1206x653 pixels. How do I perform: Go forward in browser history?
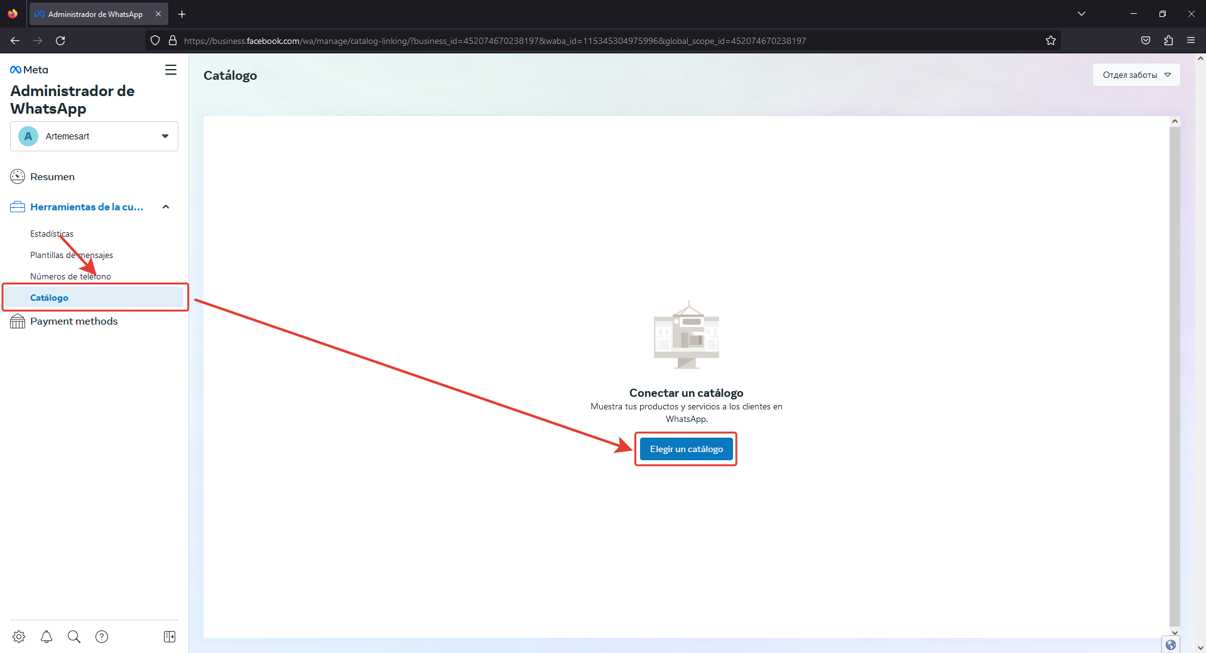pyautogui.click(x=38, y=41)
